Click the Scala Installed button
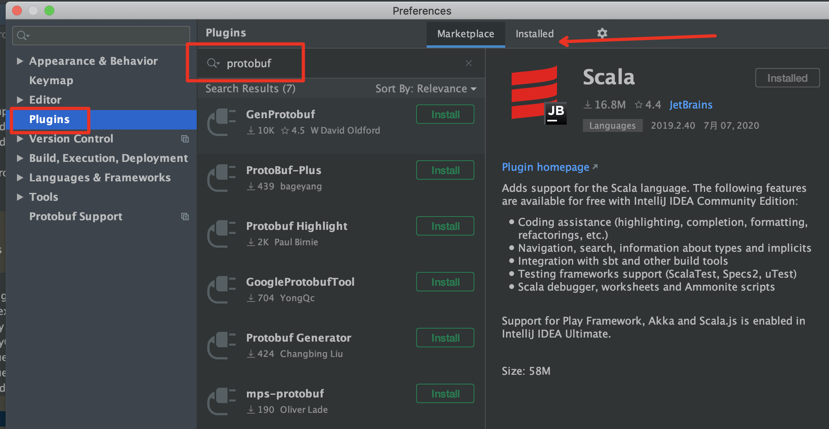The width and height of the screenshot is (829, 429). (787, 78)
